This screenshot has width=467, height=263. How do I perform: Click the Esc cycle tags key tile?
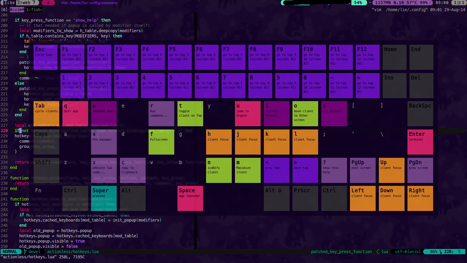point(46,57)
